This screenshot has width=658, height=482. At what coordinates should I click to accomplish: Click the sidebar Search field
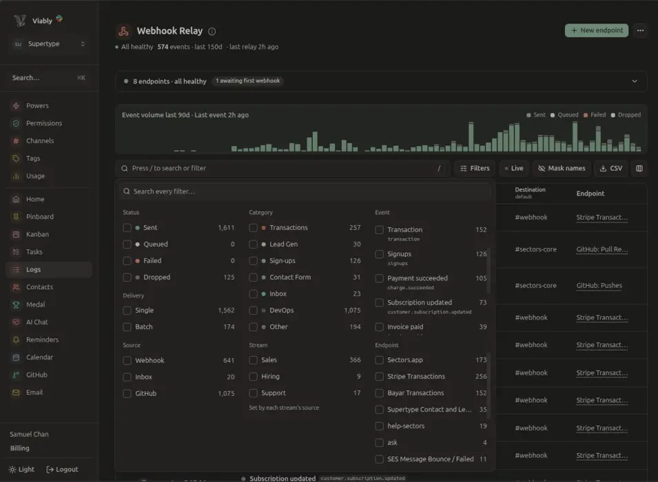click(x=49, y=78)
